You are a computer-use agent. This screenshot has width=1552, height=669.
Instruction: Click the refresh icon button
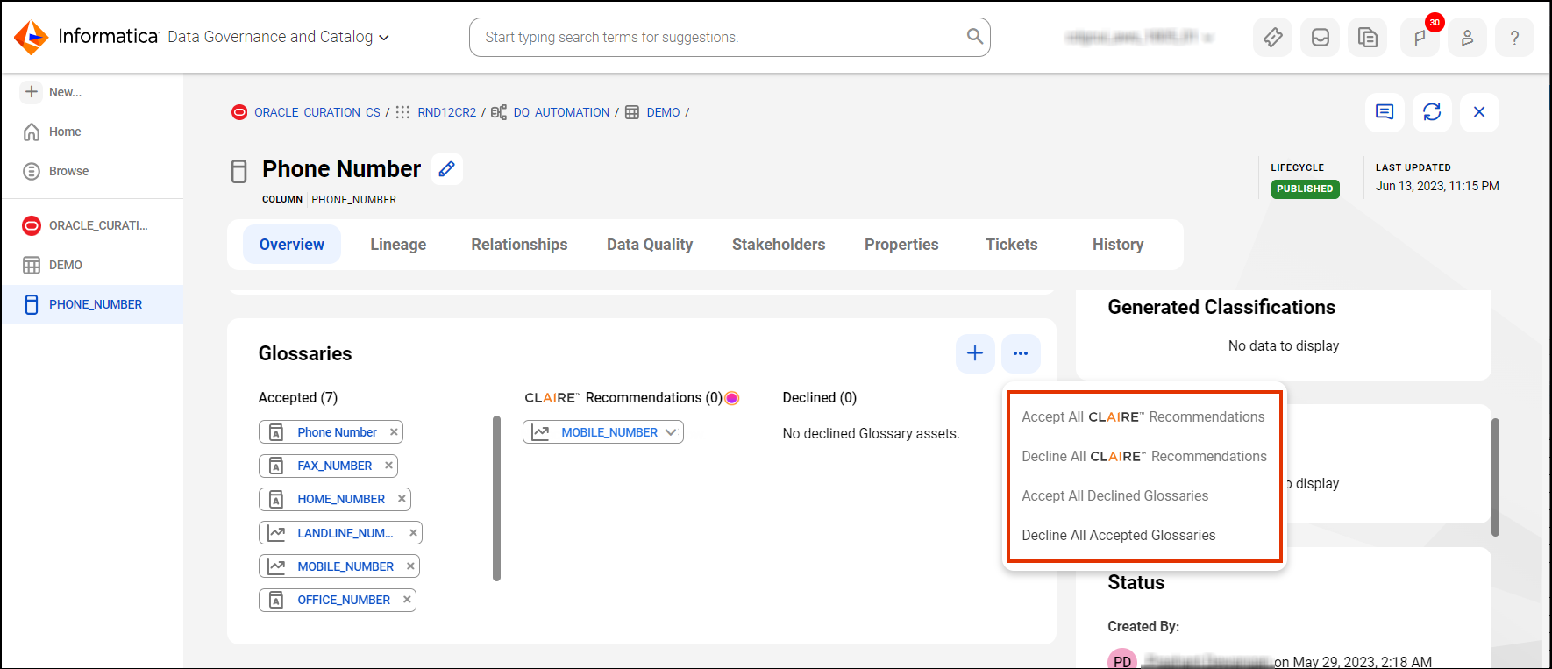point(1432,112)
